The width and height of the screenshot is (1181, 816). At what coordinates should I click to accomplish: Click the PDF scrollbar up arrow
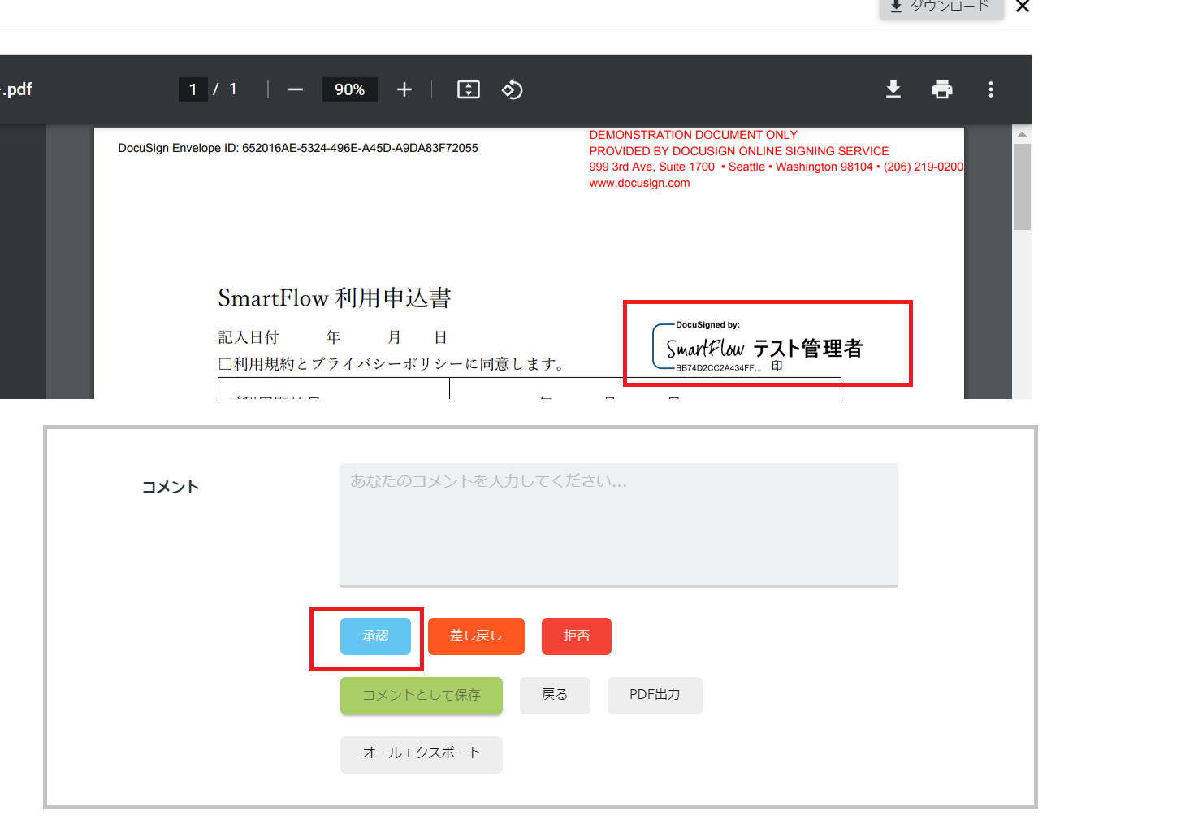[x=1022, y=134]
